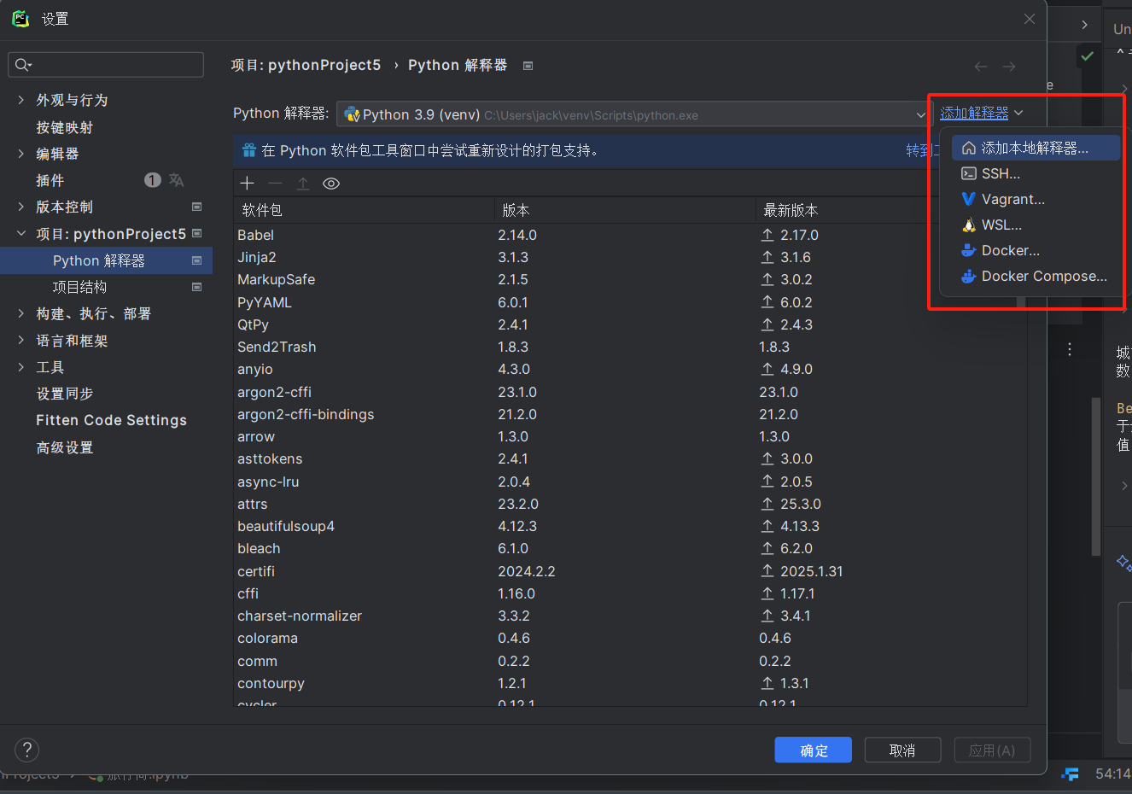Click the forward navigation arrow
This screenshot has height=794, width=1132.
point(1009,66)
